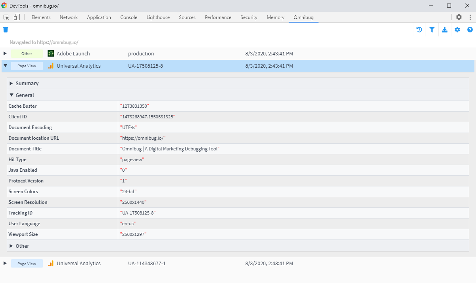Clear all Omnibug entries with the trash icon

click(6, 29)
